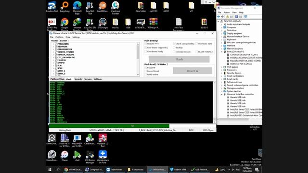Click the Read FW button
This screenshot has width=308, height=173.
click(x=192, y=71)
